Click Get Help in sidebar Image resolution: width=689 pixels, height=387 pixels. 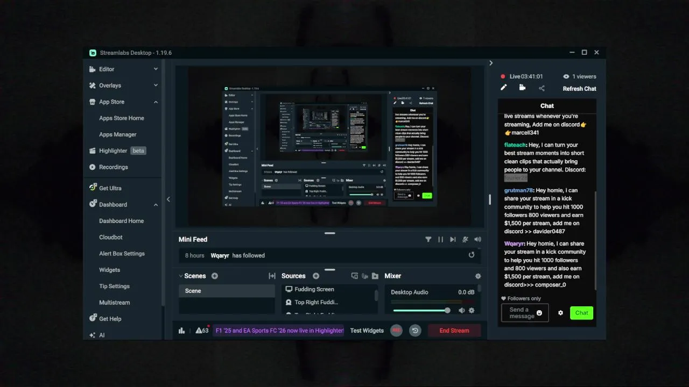pos(110,319)
